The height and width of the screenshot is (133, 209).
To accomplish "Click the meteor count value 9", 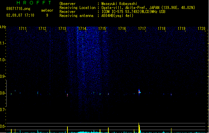I will click(47, 15).
